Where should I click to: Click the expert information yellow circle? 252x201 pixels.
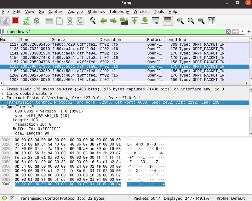[4, 198]
